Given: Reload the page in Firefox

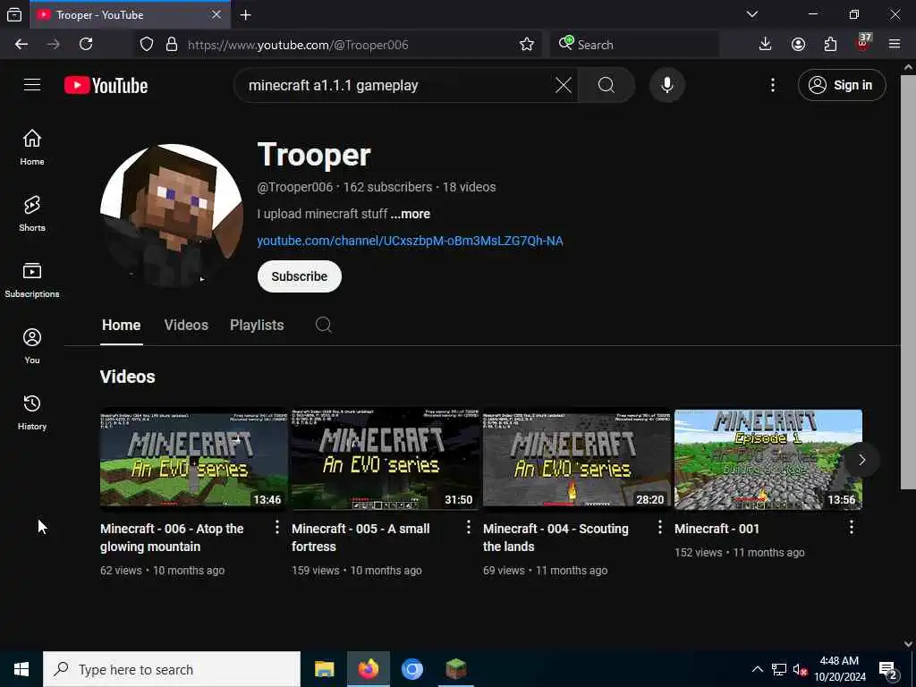Looking at the screenshot, I should coord(86,45).
